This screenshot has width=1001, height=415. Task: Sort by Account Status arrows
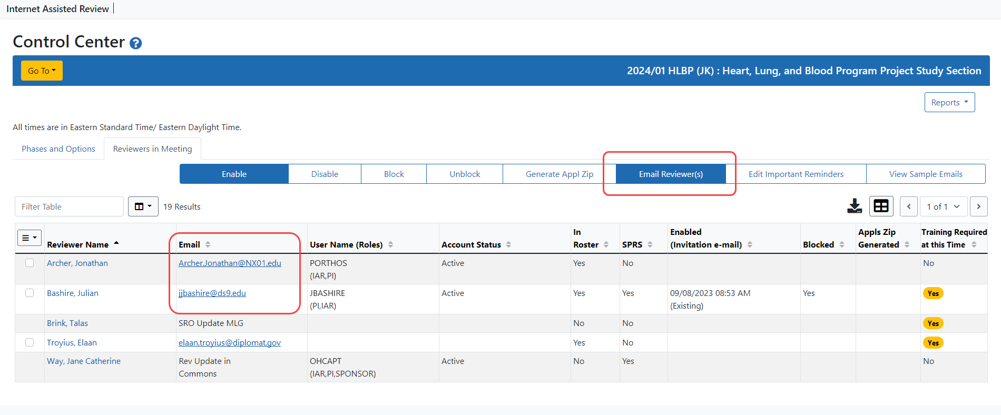(508, 244)
